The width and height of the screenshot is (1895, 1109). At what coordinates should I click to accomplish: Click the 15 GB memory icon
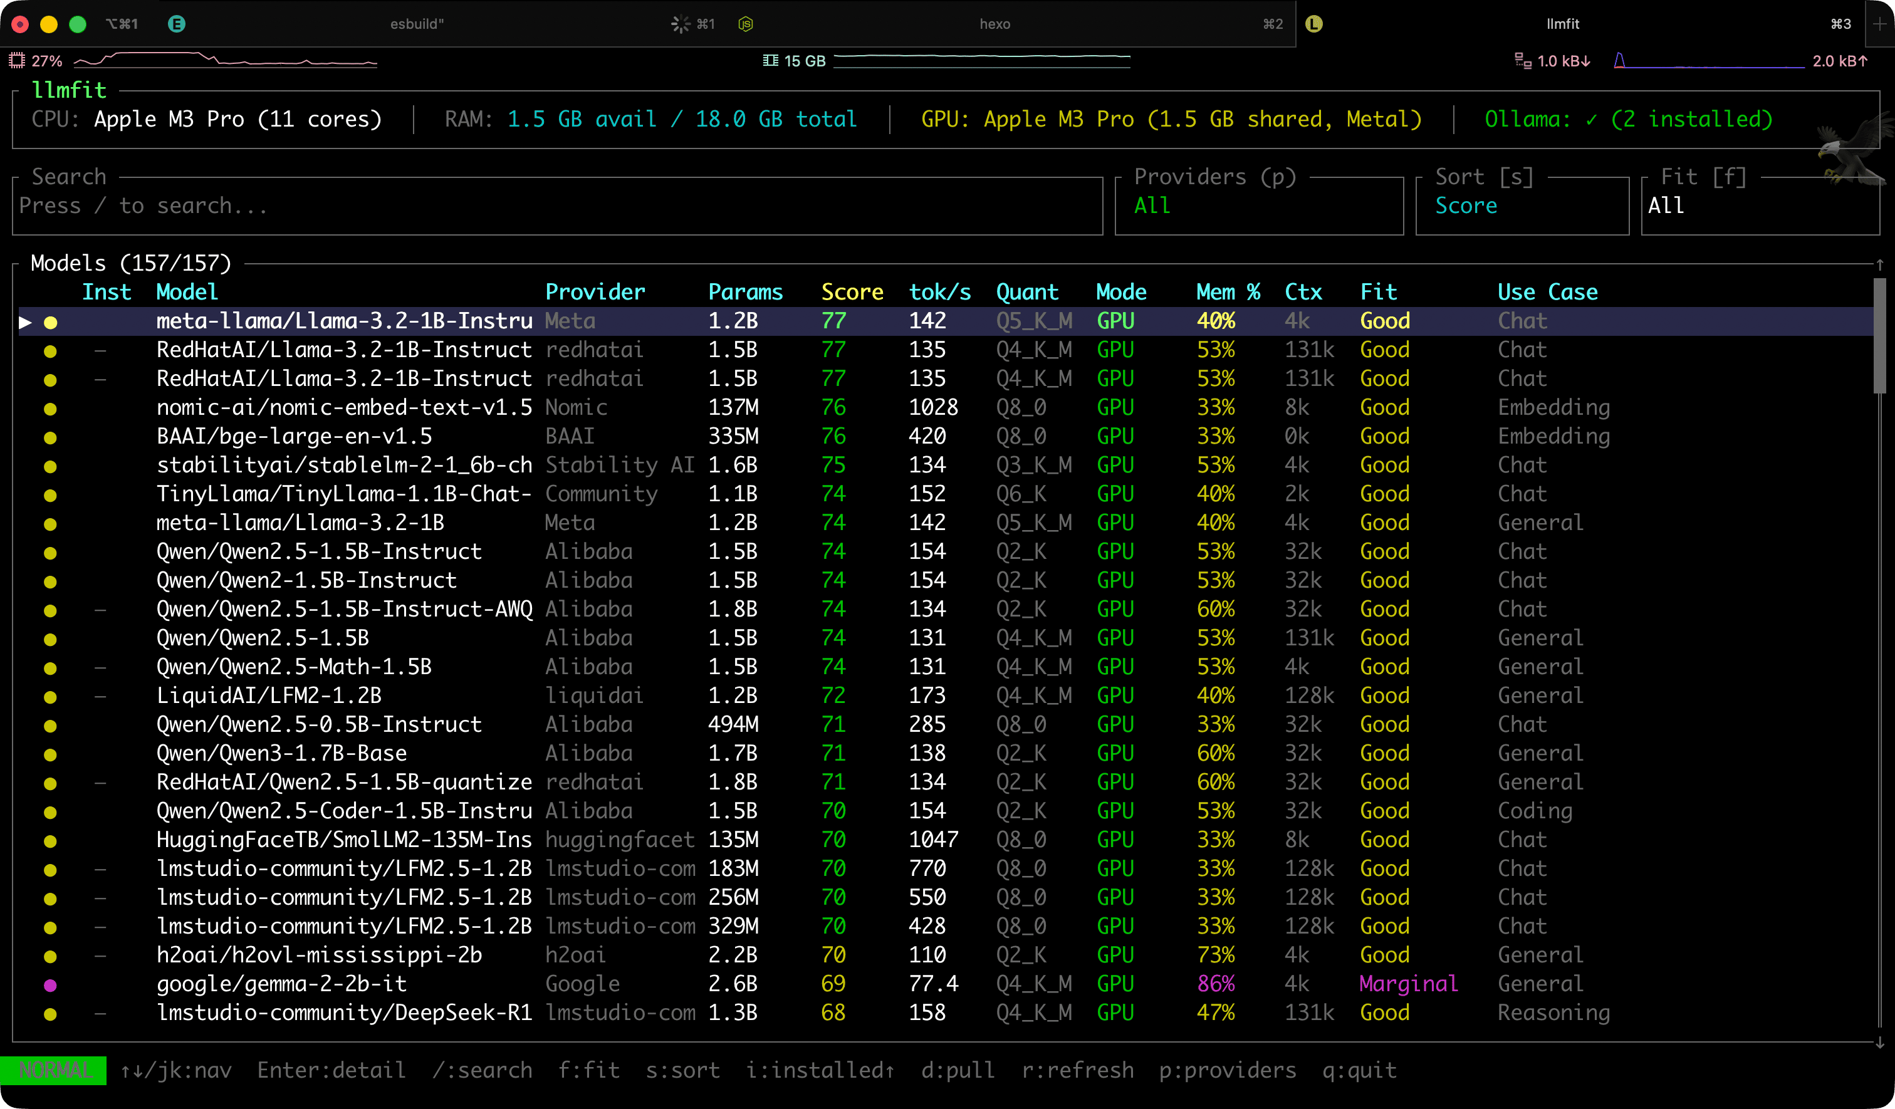(770, 61)
